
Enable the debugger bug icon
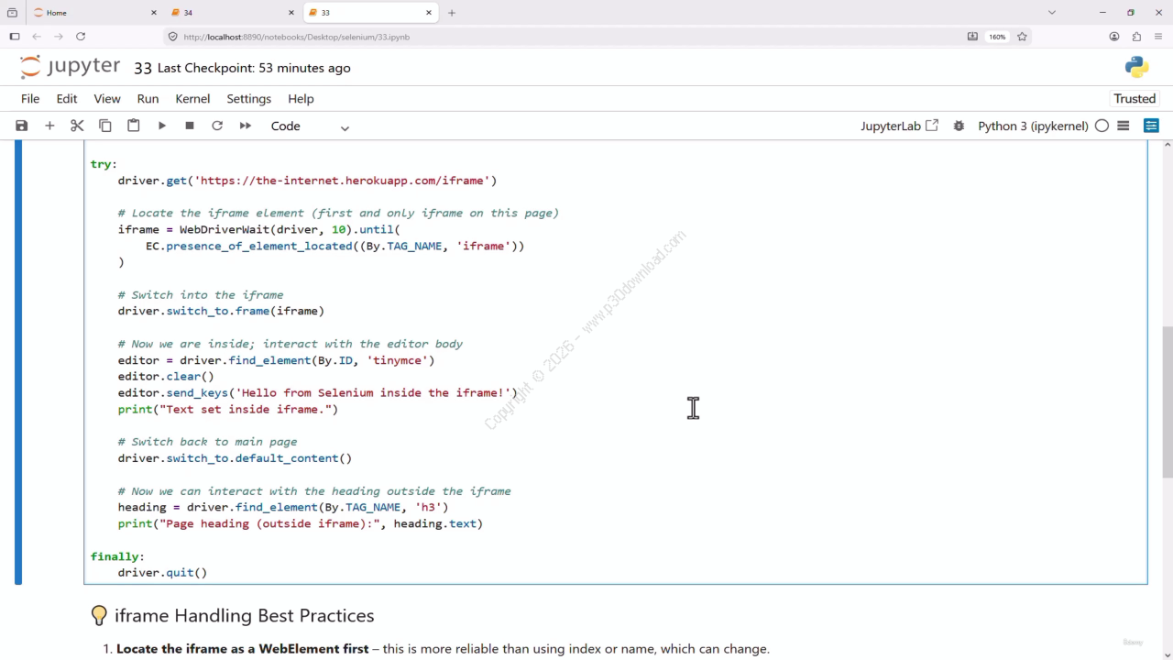point(959,126)
